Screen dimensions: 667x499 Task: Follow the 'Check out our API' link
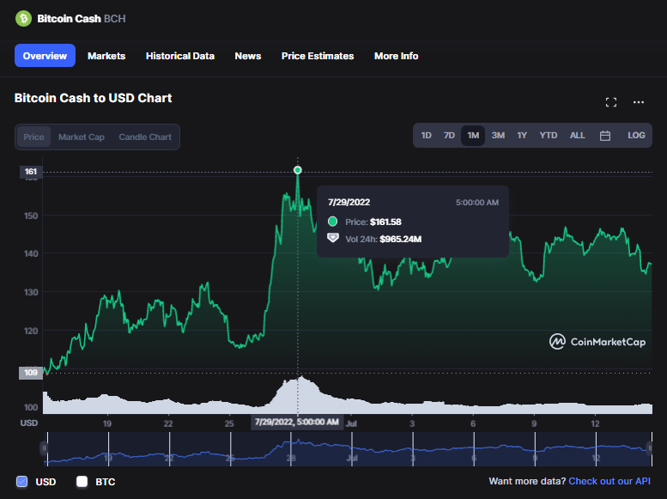click(x=609, y=481)
